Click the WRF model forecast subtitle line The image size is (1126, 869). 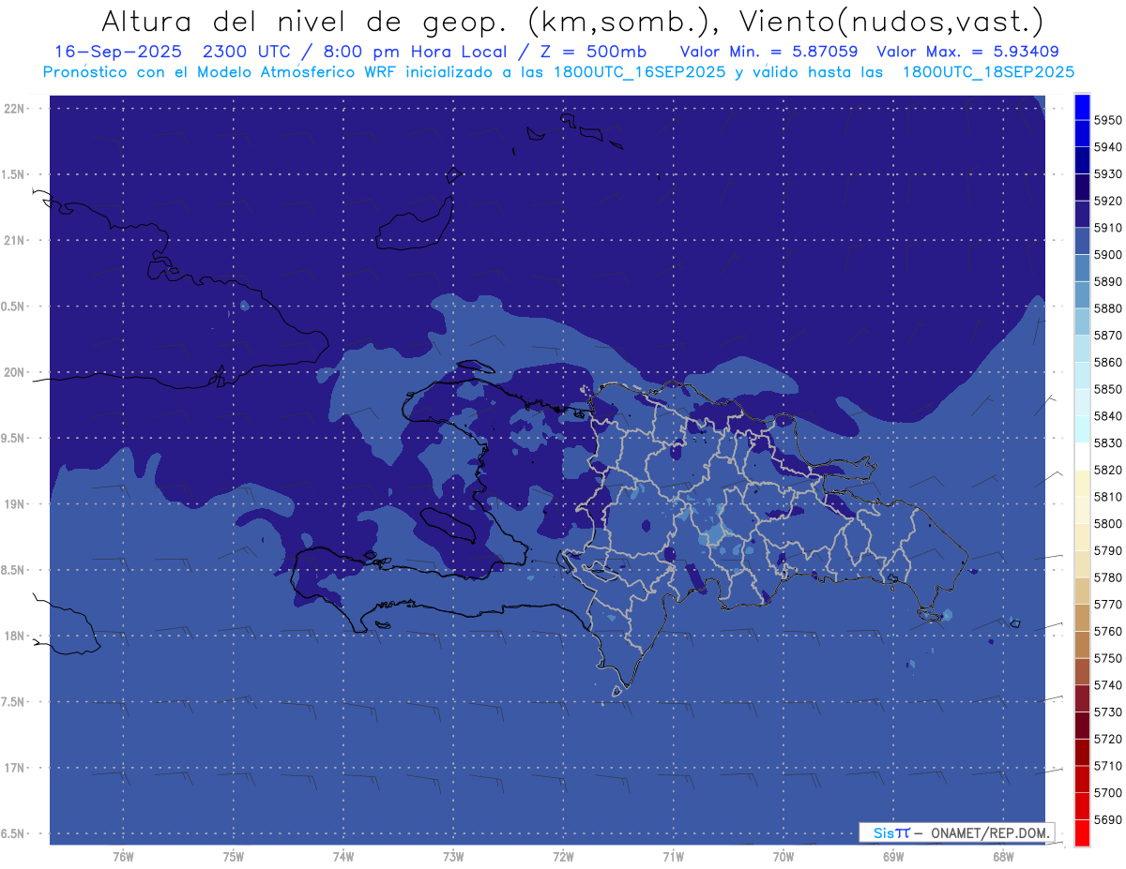[x=558, y=72]
